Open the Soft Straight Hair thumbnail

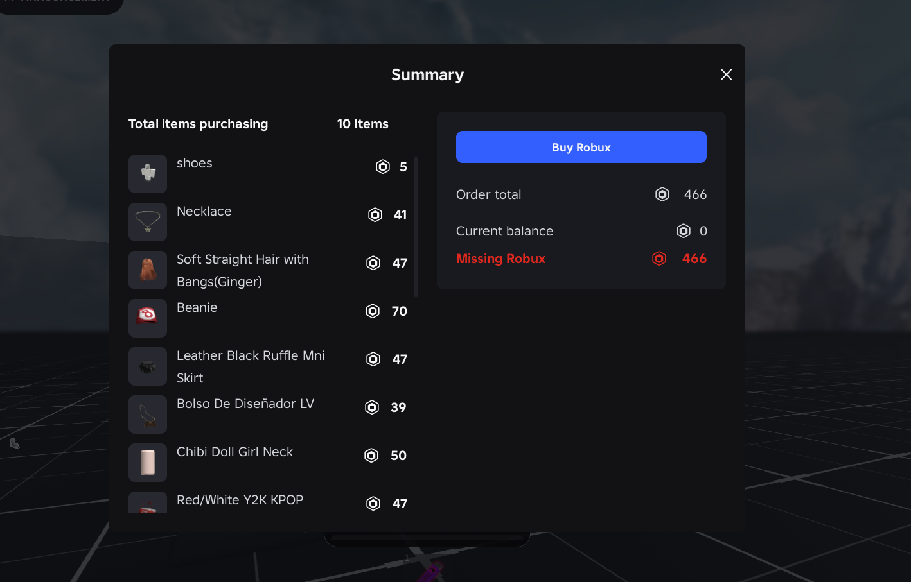tap(148, 270)
